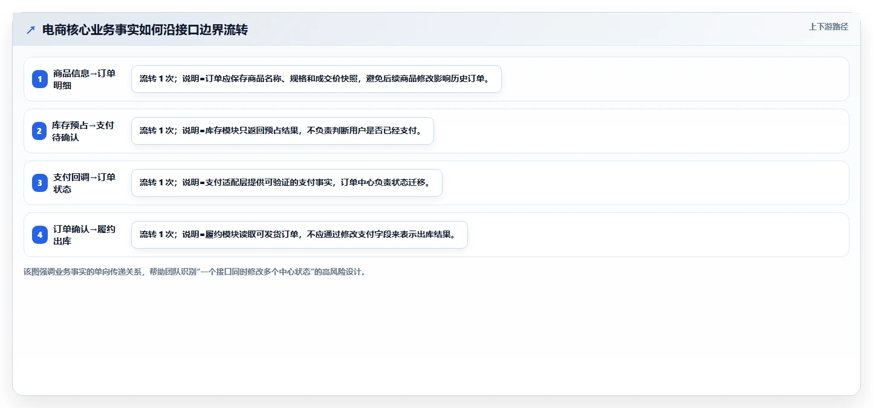Click the description about 履约模块读取可发货订单
The width and height of the screenshot is (873, 408).
[299, 235]
